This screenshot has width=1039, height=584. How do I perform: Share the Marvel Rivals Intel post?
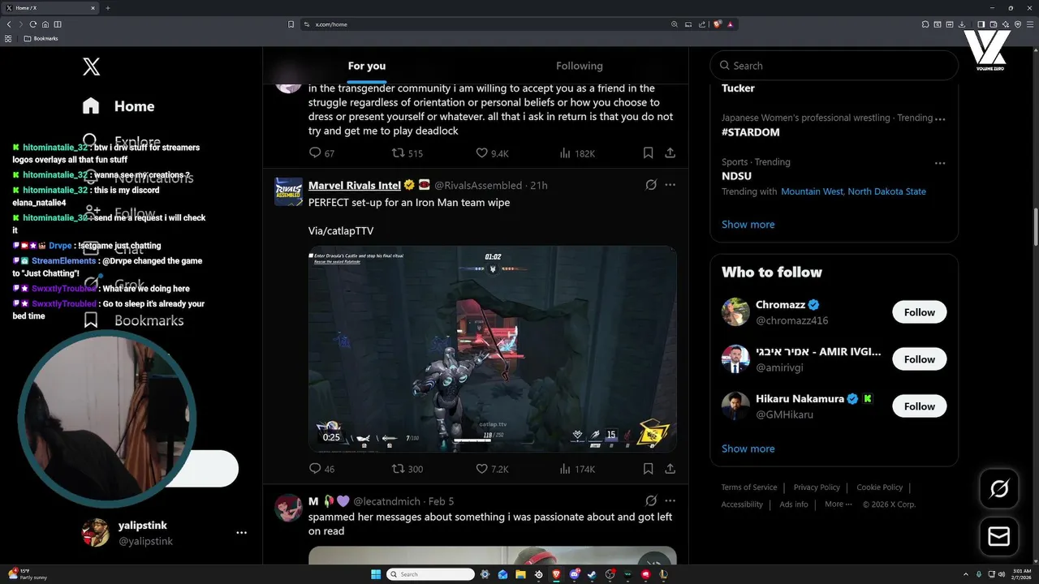[x=670, y=469]
